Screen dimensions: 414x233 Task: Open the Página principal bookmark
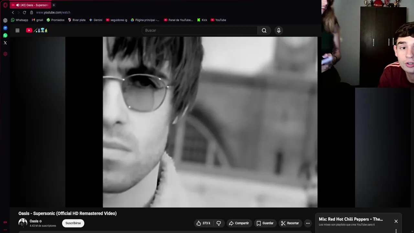point(145,20)
